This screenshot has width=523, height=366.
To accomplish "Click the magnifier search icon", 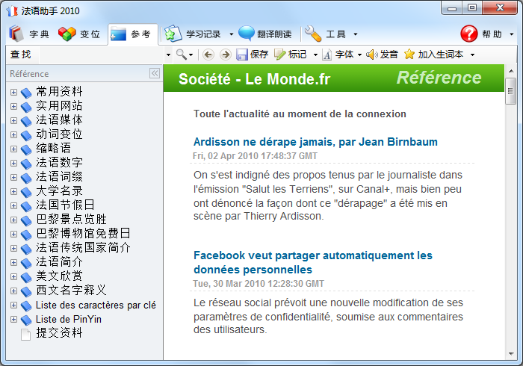I will (x=181, y=55).
